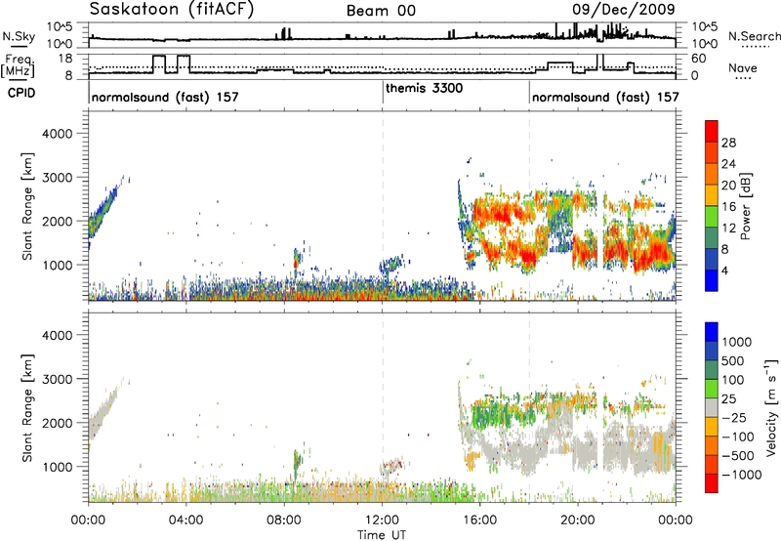Click the 'CPID' row label

coord(21,93)
